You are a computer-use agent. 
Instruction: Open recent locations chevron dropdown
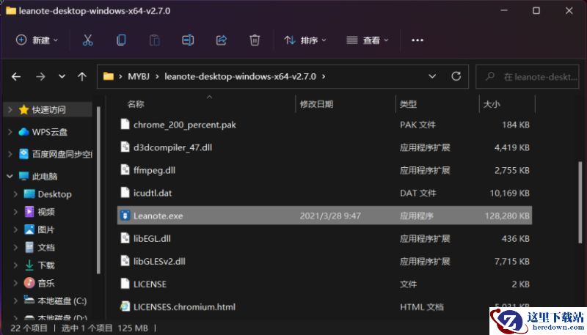pyautogui.click(x=62, y=77)
